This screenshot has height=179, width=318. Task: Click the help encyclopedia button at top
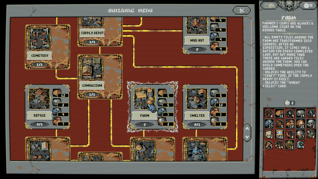pos(269,6)
